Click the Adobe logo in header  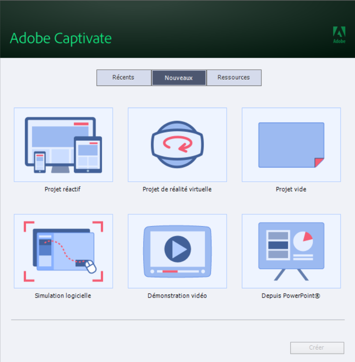tap(339, 34)
